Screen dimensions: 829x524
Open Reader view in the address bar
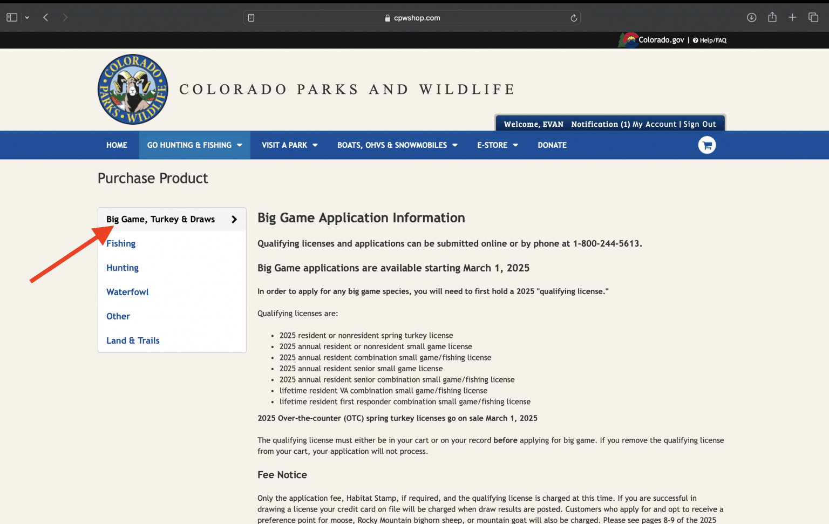250,17
